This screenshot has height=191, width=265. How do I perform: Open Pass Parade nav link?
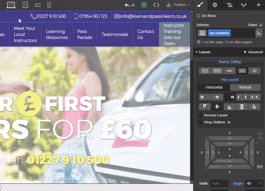[85, 34]
